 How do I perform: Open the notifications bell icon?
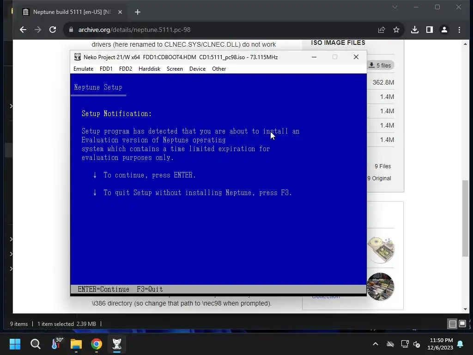(461, 344)
